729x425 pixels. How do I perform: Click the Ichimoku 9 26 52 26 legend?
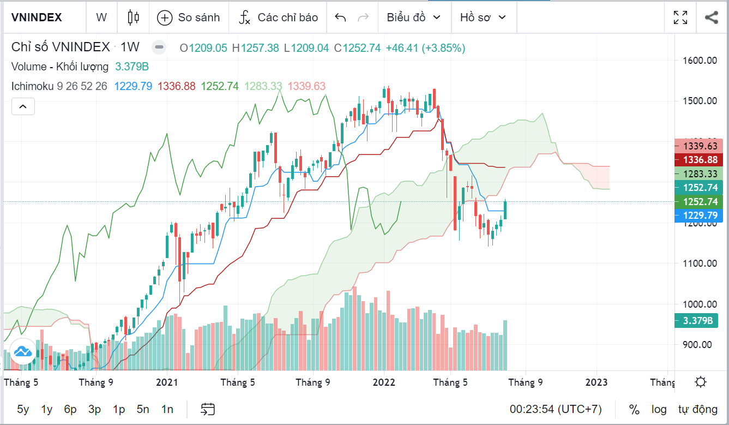coord(59,86)
